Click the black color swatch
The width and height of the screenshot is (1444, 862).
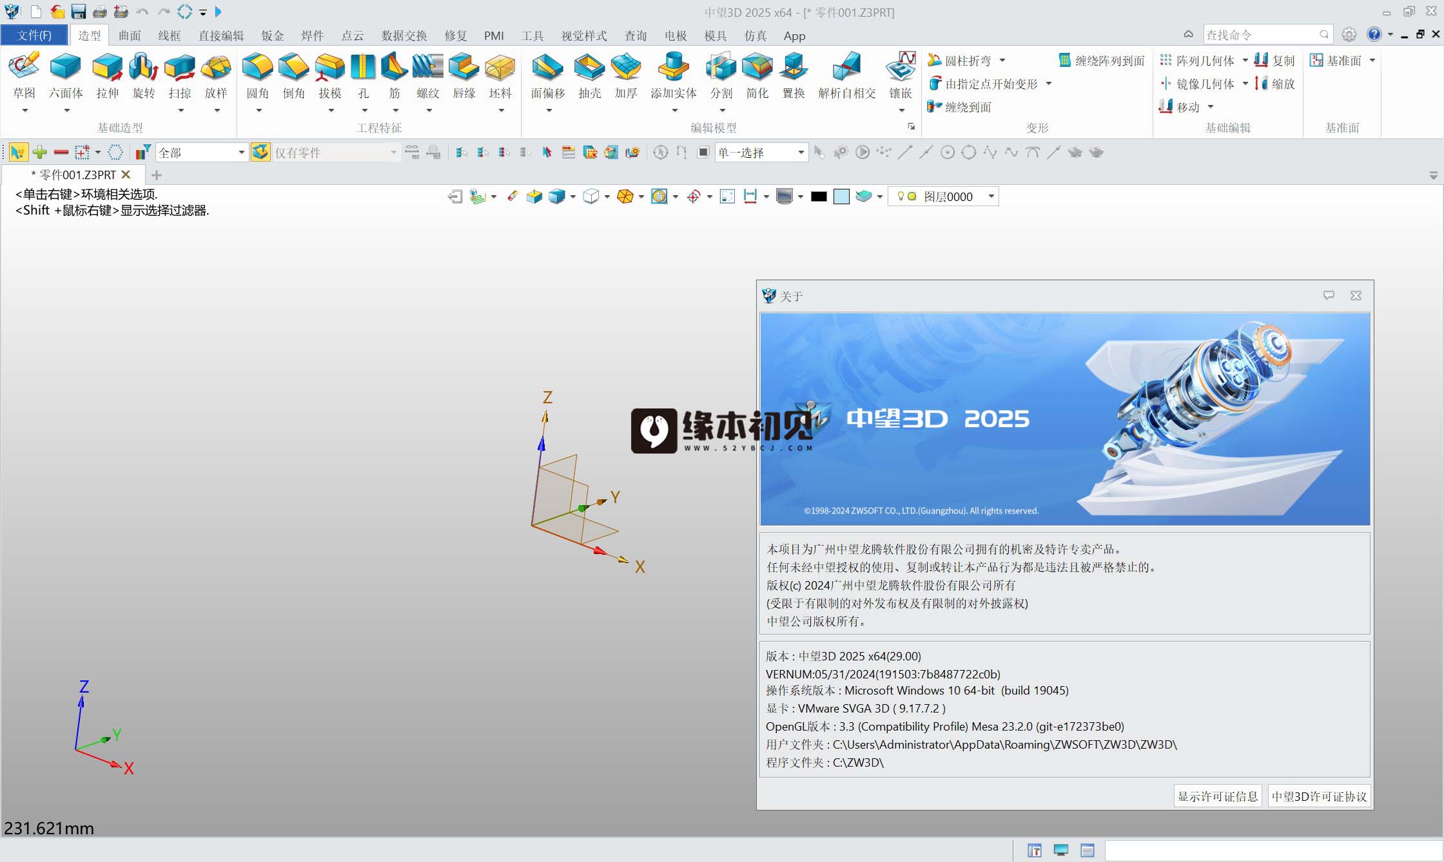[x=819, y=196]
